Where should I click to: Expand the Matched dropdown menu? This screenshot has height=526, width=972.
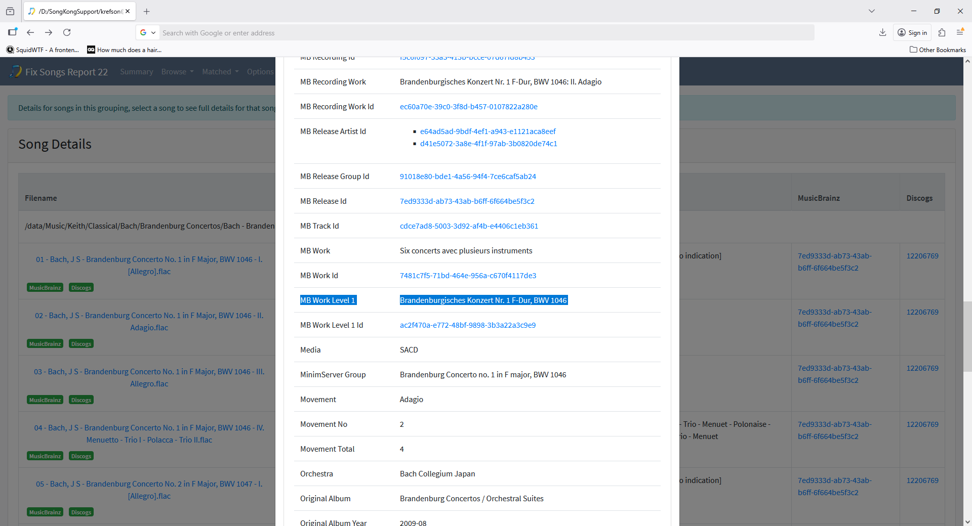point(220,72)
